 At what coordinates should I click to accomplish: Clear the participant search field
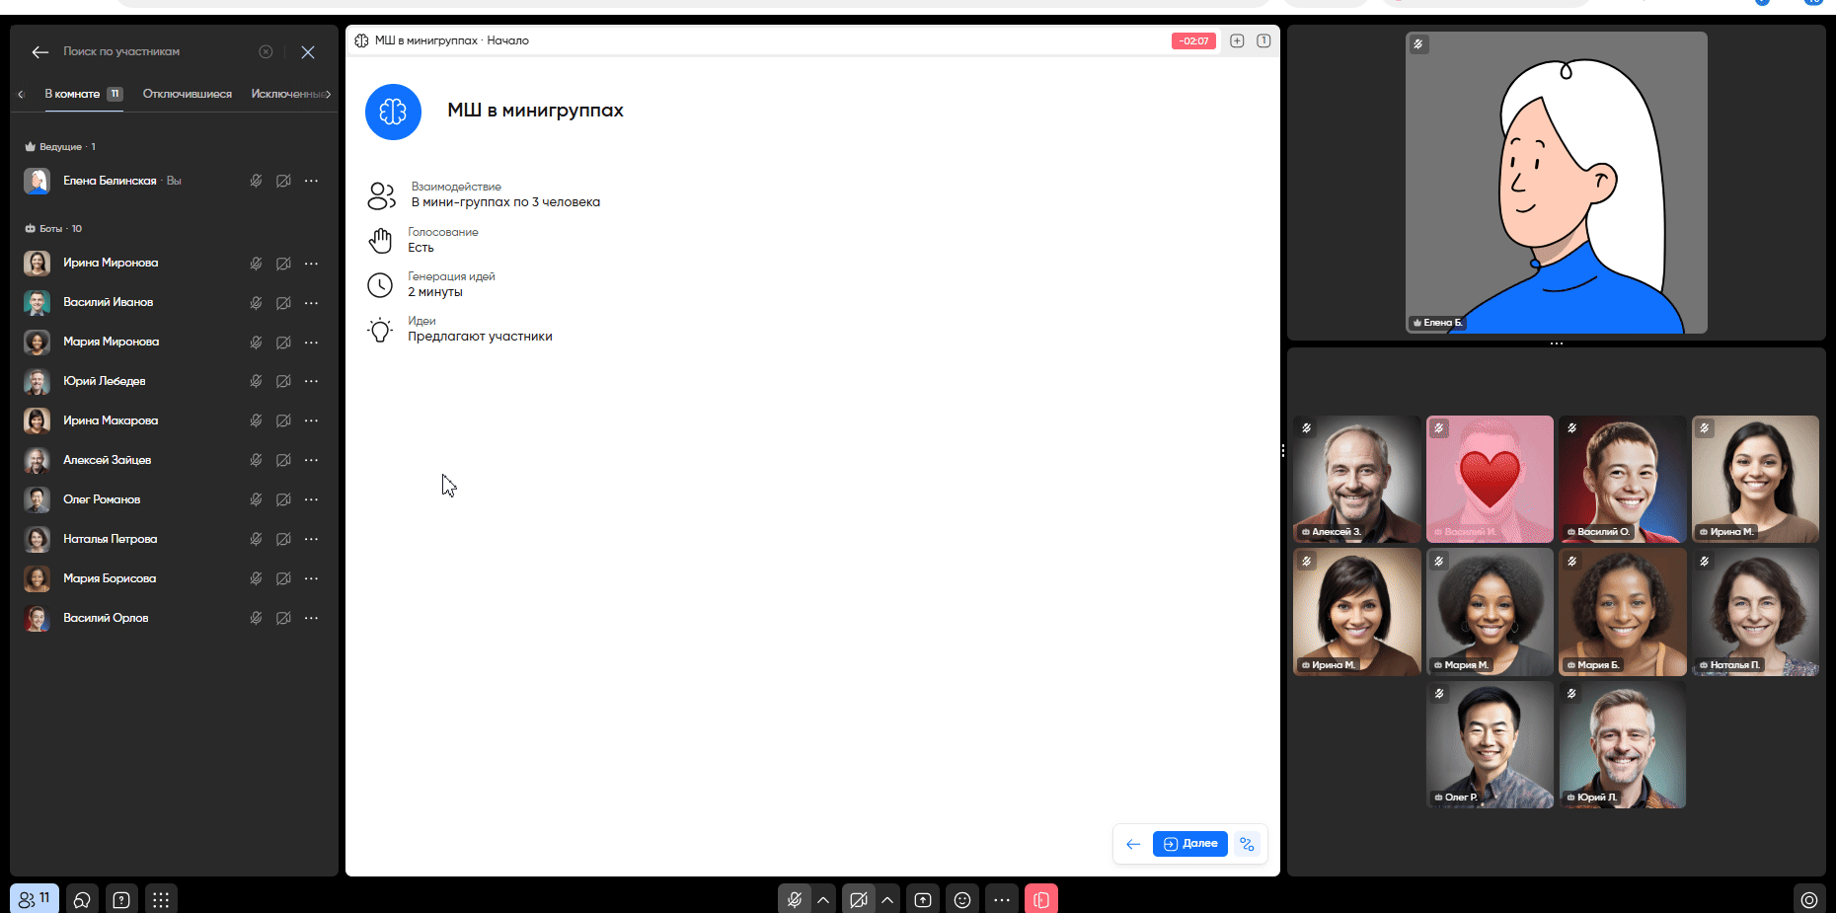pos(266,51)
